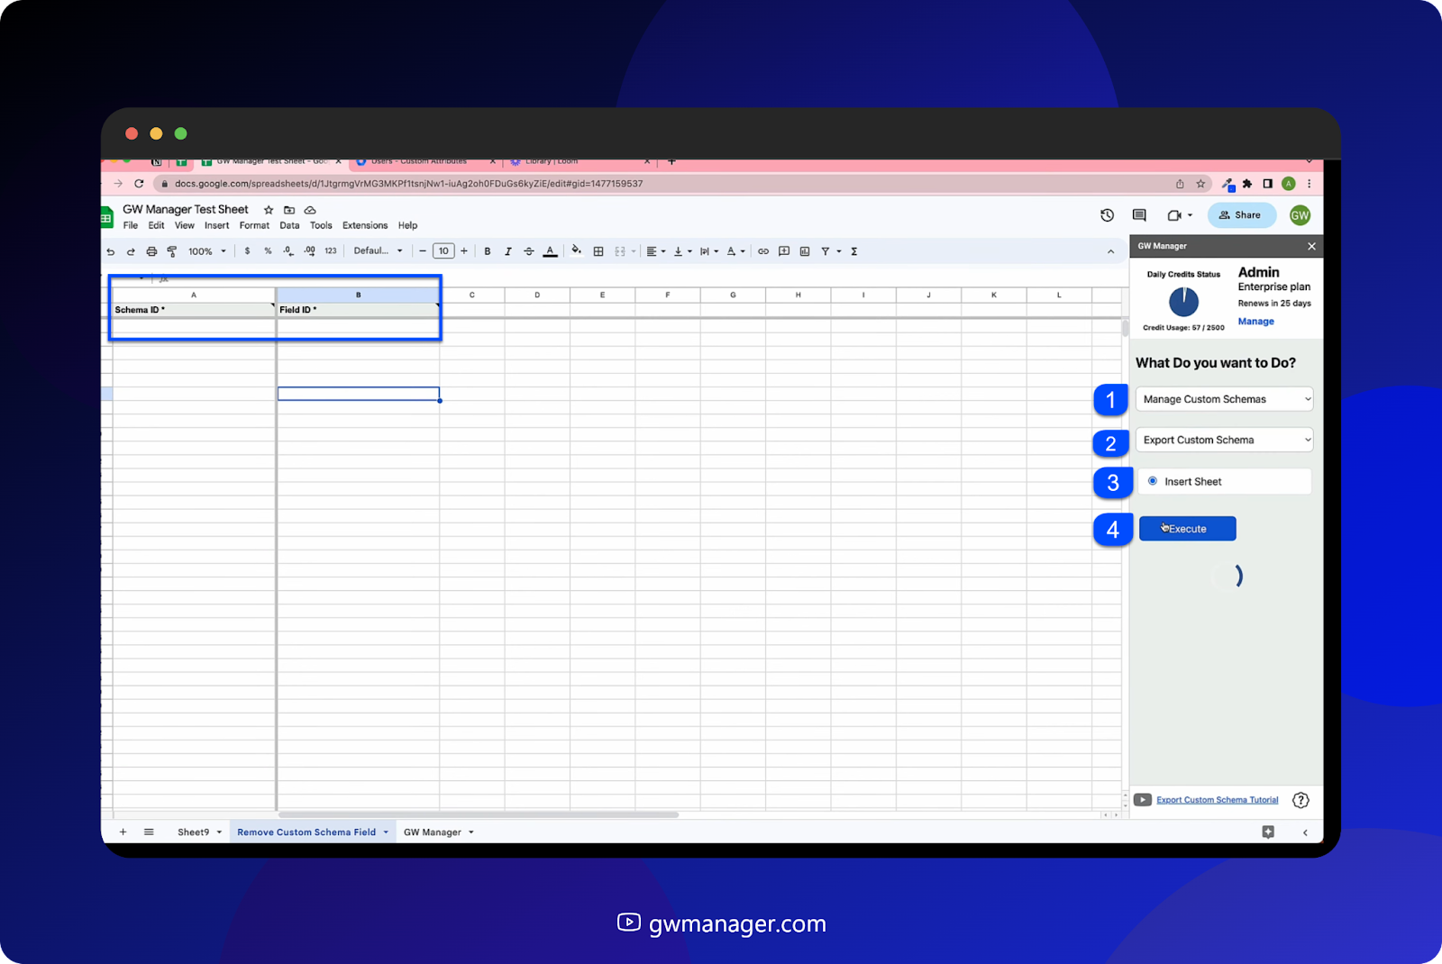Open Chrome side panel icon
Viewport: 1442px width, 964px height.
click(1268, 184)
